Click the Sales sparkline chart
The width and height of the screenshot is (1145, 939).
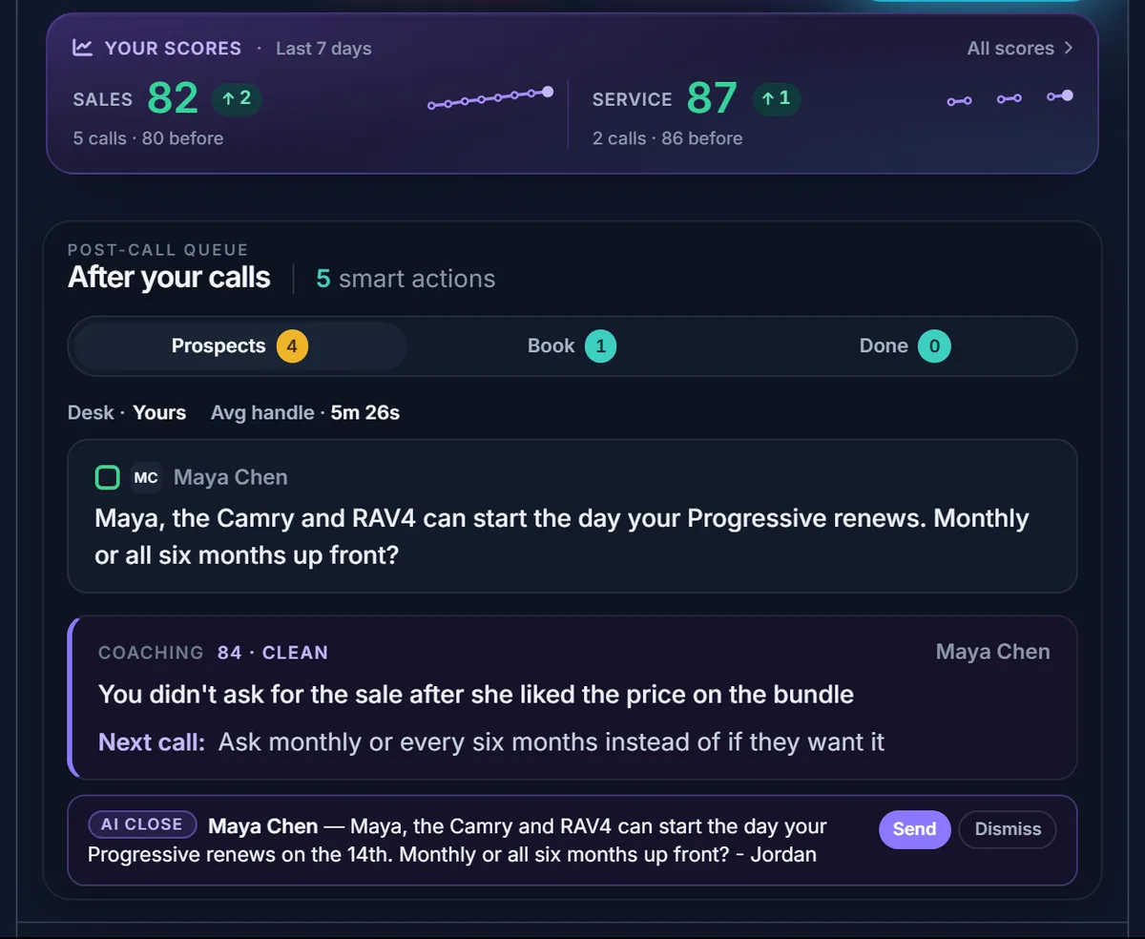(x=490, y=97)
